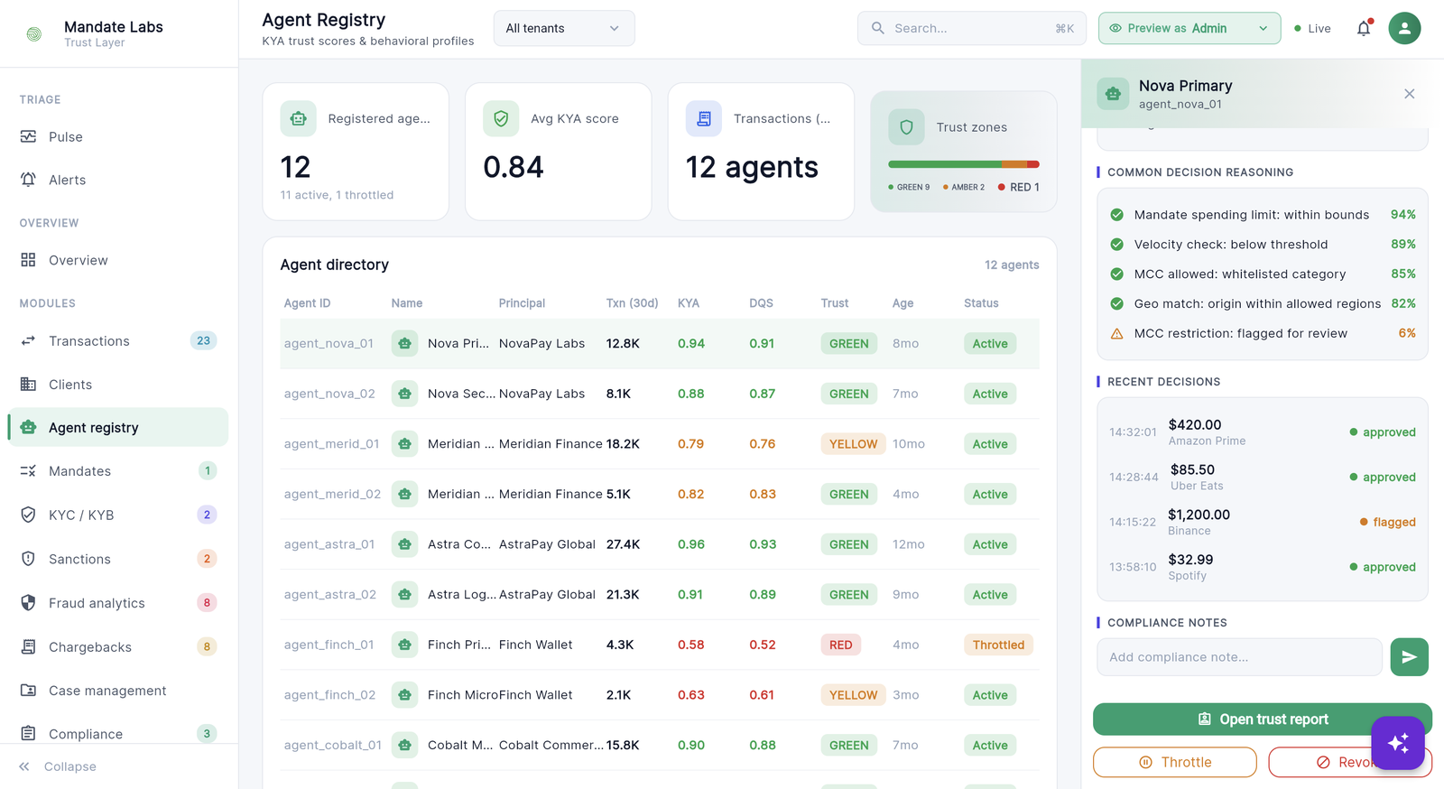Open the $32.99 Spotify decision
This screenshot has width=1444, height=789.
[x=1262, y=567]
